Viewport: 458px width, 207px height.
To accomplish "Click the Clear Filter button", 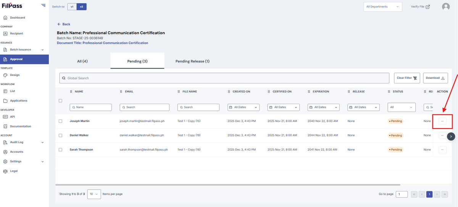I will (407, 78).
